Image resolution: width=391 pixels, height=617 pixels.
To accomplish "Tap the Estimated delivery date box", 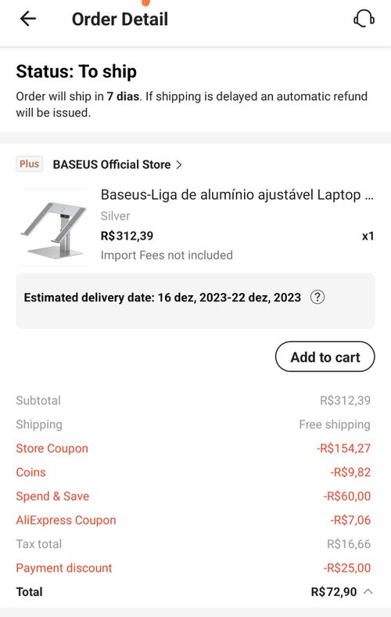I will (x=195, y=301).
